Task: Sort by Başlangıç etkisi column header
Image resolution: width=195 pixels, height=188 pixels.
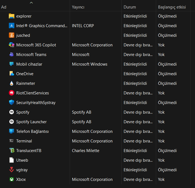Action: pos(172,7)
